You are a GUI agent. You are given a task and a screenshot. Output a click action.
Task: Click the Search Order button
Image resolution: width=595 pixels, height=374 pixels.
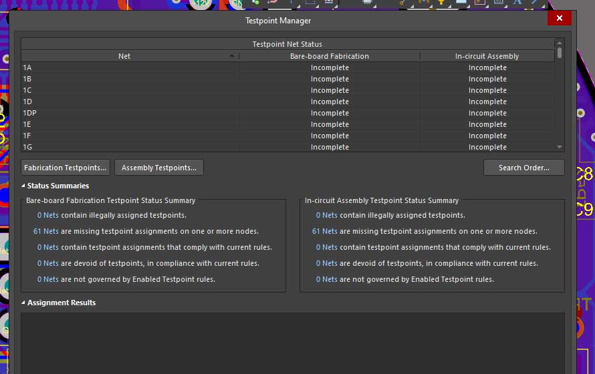coord(523,168)
